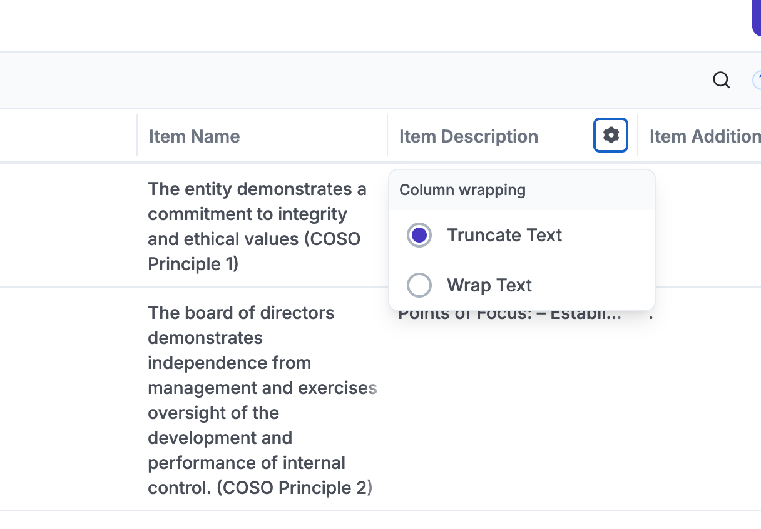Close the Item Description column settings gear
Image resolution: width=761 pixels, height=529 pixels.
click(x=611, y=134)
